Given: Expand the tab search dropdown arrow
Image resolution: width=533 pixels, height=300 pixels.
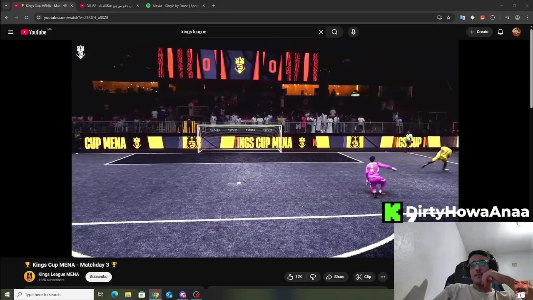Looking at the screenshot, I should pyautogui.click(x=6, y=5).
